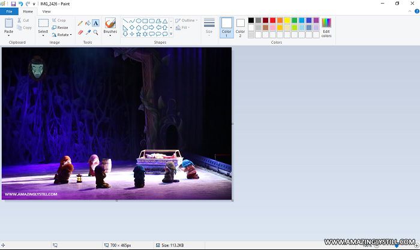Select the Eraser tool

coord(80,32)
